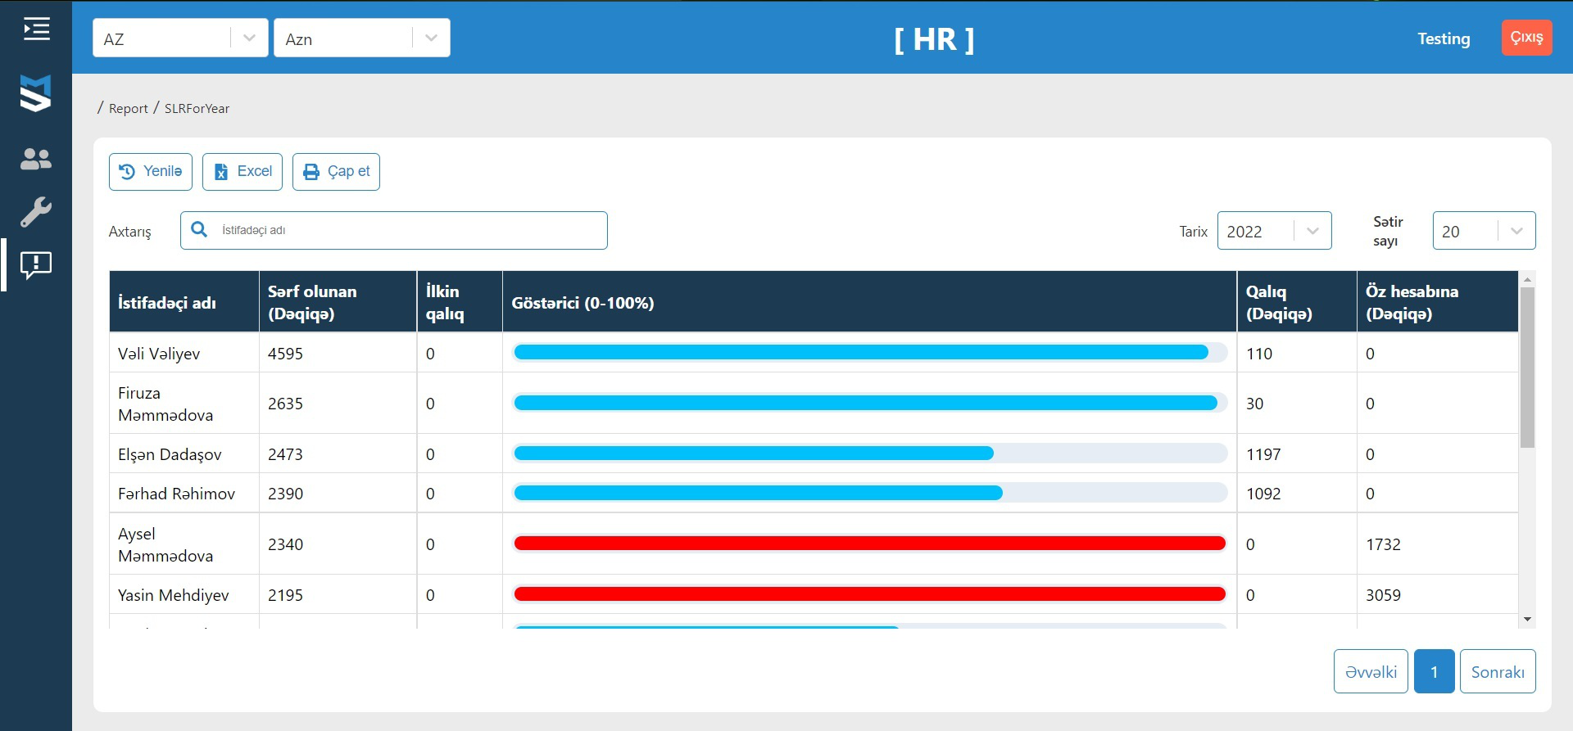The width and height of the screenshot is (1573, 731).
Task: Go to previous page with Əvvəlki
Action: click(x=1371, y=671)
